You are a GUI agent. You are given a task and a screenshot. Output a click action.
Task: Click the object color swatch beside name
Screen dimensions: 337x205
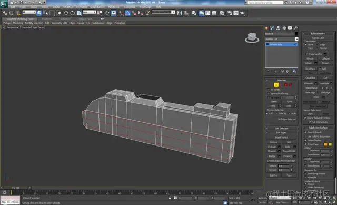tap(296, 34)
